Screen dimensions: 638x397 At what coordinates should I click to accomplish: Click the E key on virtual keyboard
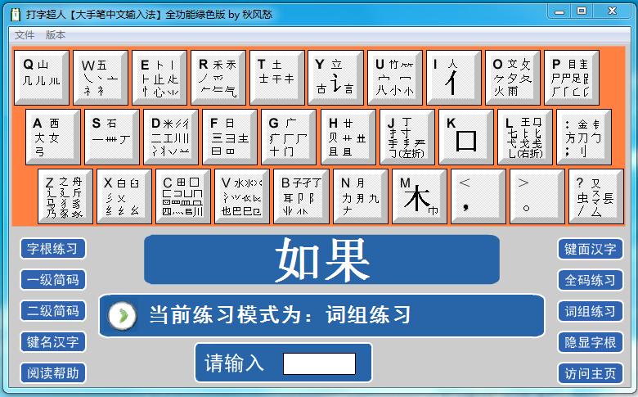(x=159, y=78)
